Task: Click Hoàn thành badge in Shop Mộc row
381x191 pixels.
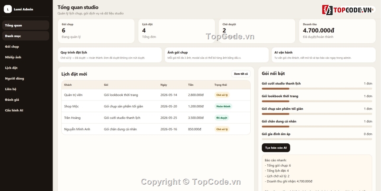Action: 223,106
